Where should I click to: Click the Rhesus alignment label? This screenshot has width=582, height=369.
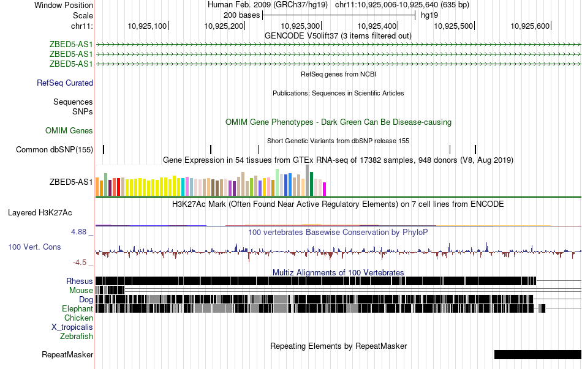pos(80,281)
